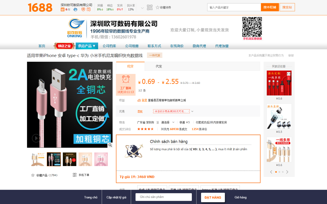Open the 公司相册 navigation tab
This screenshot has width=327, height=204.
(x=132, y=46)
